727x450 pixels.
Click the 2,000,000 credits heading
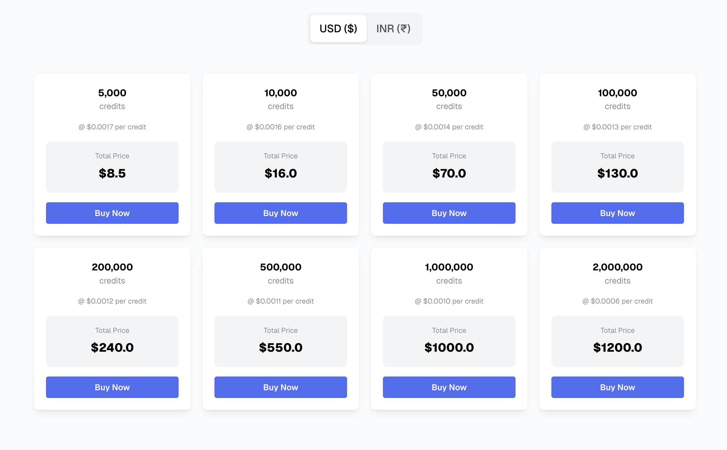pos(617,267)
